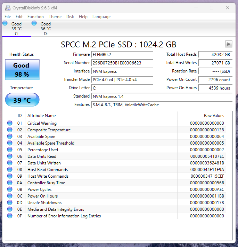The width and height of the screenshot is (238, 247).
Task: Click raw value 00000000000AEC
Action: [x=207, y=190]
